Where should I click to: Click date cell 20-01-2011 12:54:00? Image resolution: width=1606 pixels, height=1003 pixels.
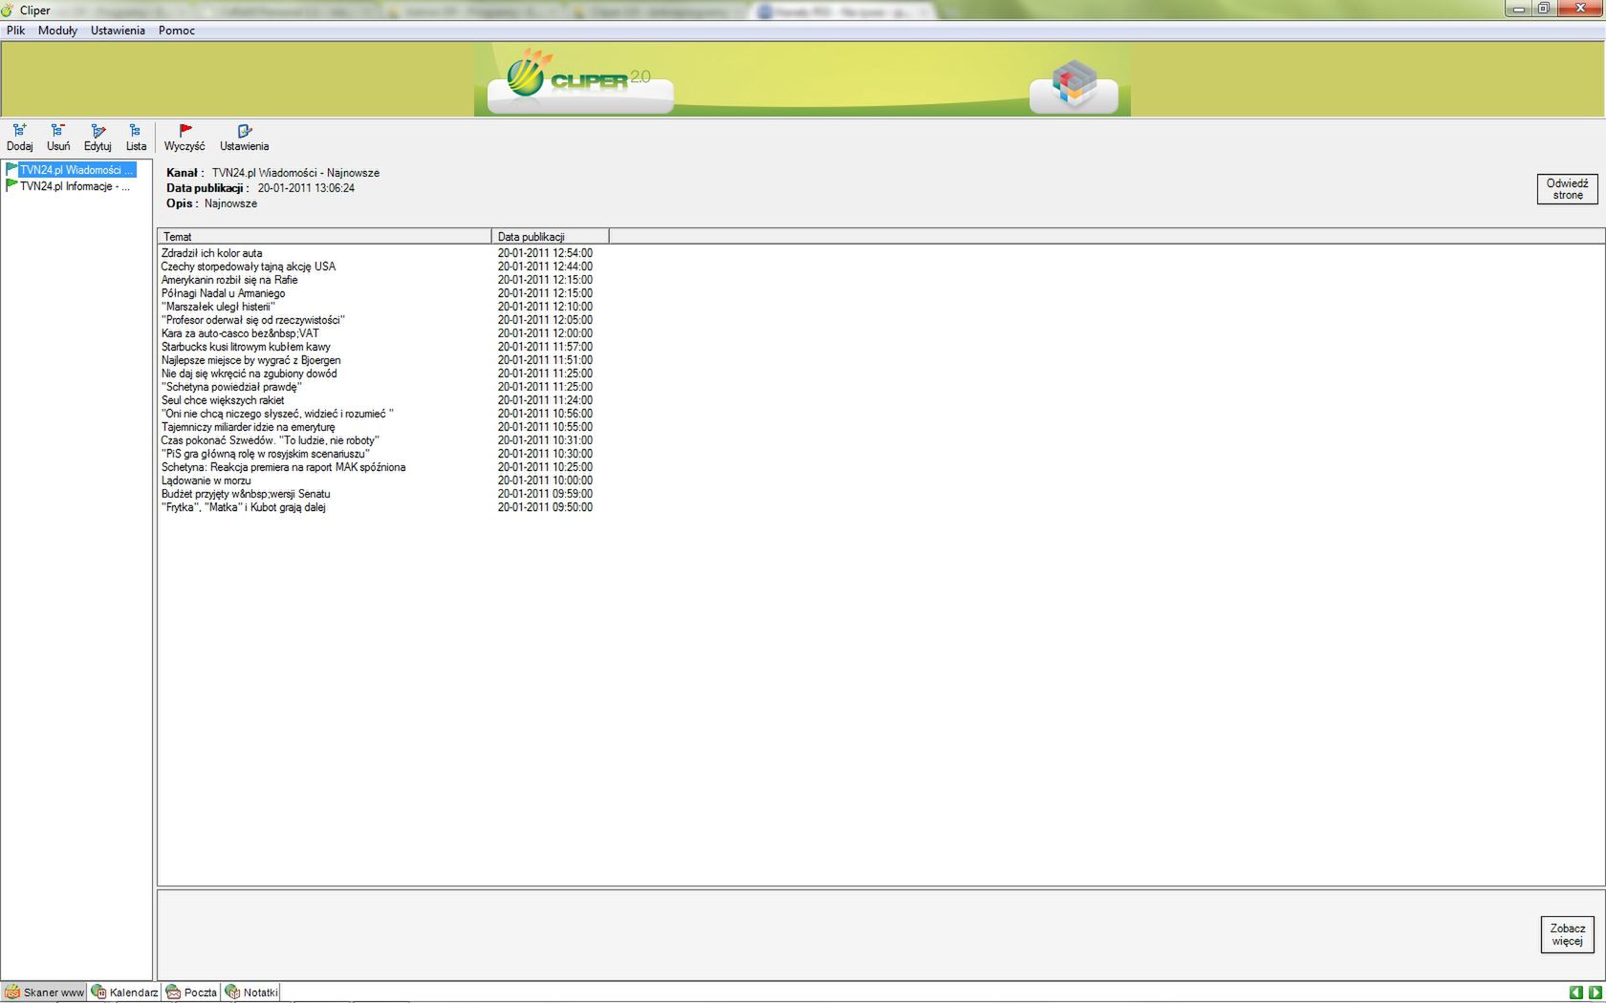[x=545, y=253]
